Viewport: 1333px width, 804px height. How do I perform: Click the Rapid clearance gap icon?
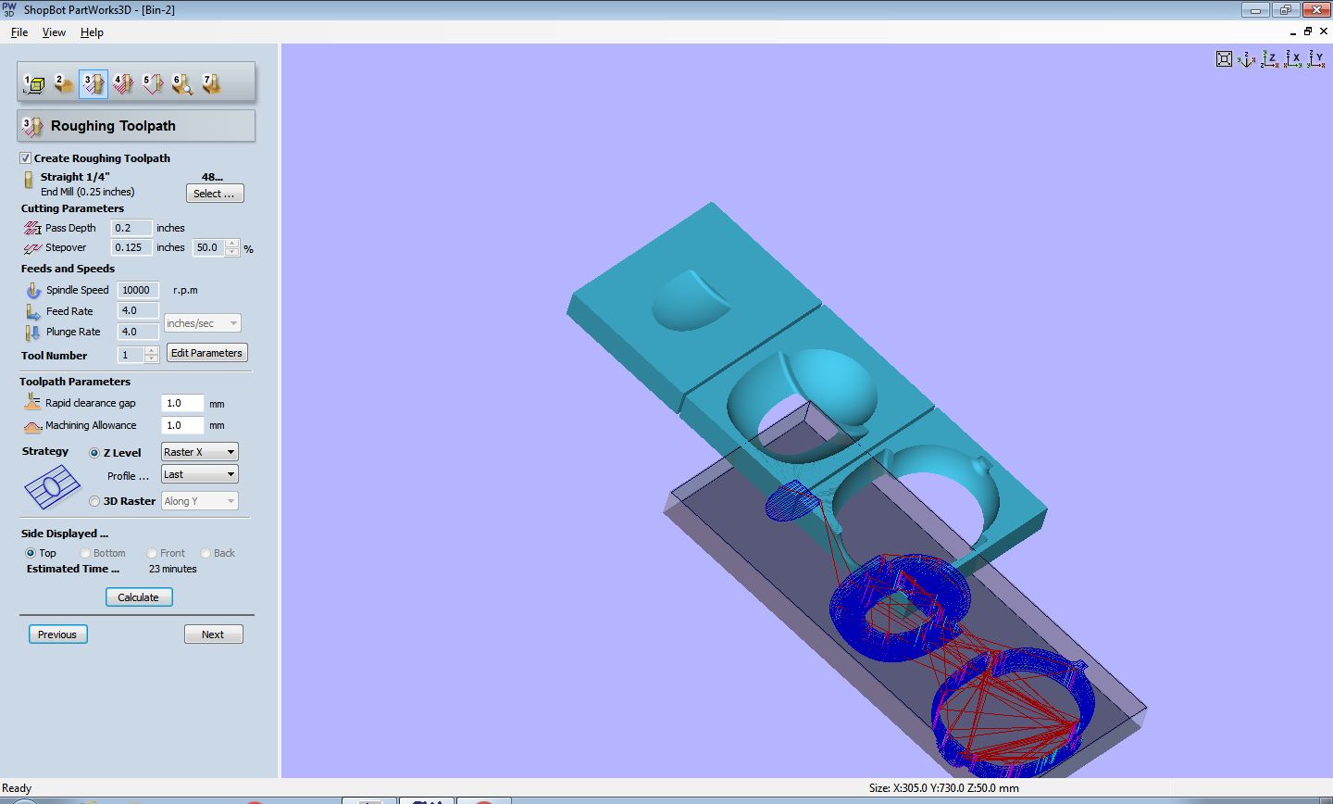pos(32,402)
